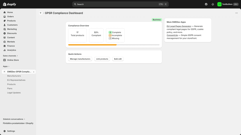Viewport: 241px width, 135px height.
Task: Open the Manufacturers app page
Action: [14, 76]
